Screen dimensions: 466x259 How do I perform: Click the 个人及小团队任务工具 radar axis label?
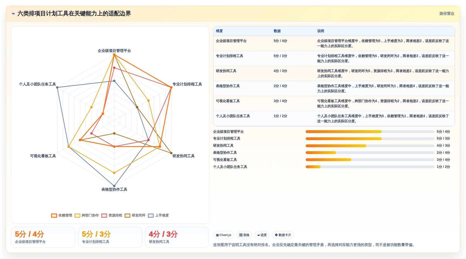click(37, 84)
